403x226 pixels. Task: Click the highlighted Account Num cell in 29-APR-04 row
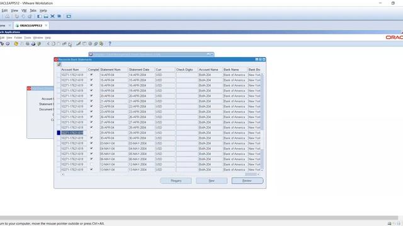(74, 132)
